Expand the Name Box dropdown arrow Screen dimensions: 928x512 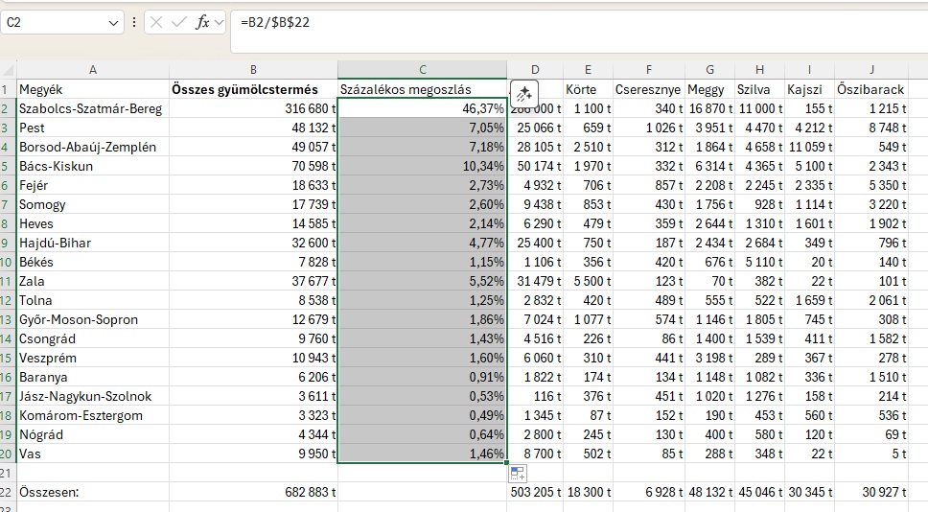click(x=114, y=22)
